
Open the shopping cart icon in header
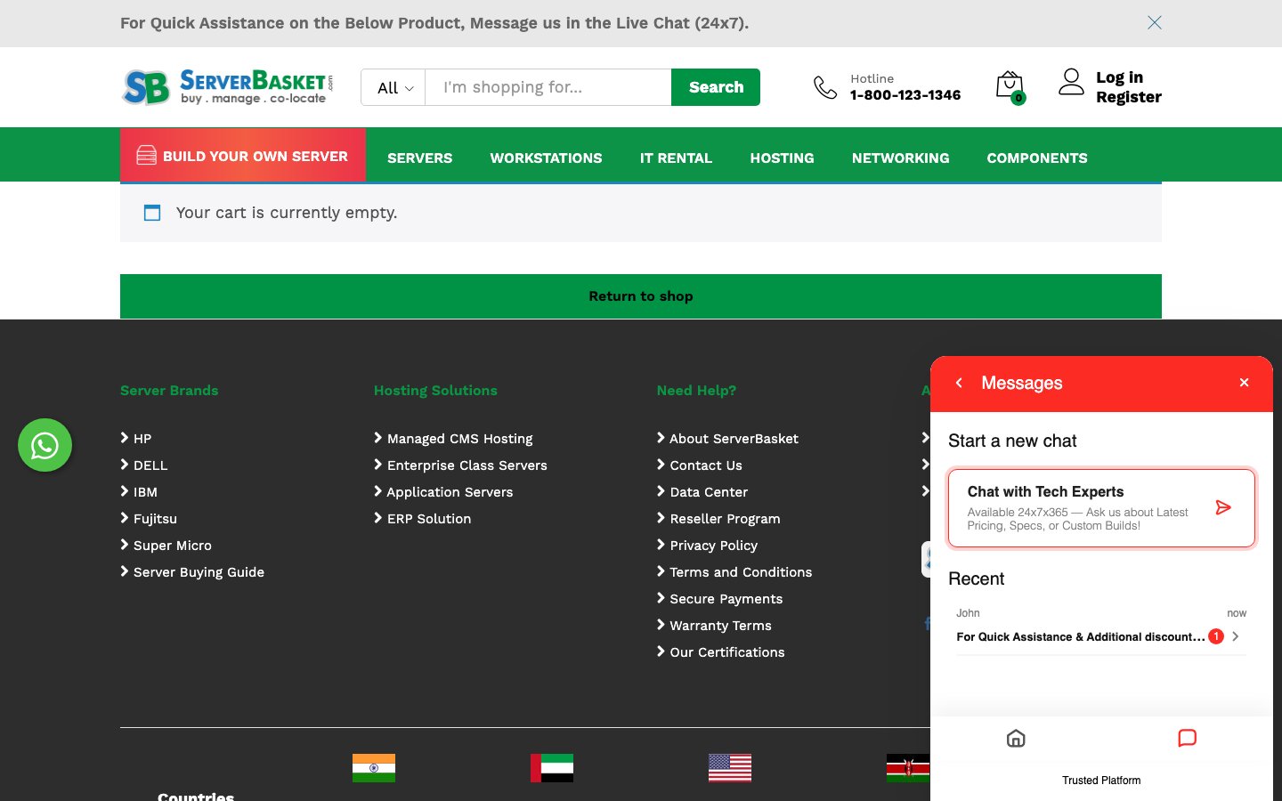pyautogui.click(x=1010, y=87)
